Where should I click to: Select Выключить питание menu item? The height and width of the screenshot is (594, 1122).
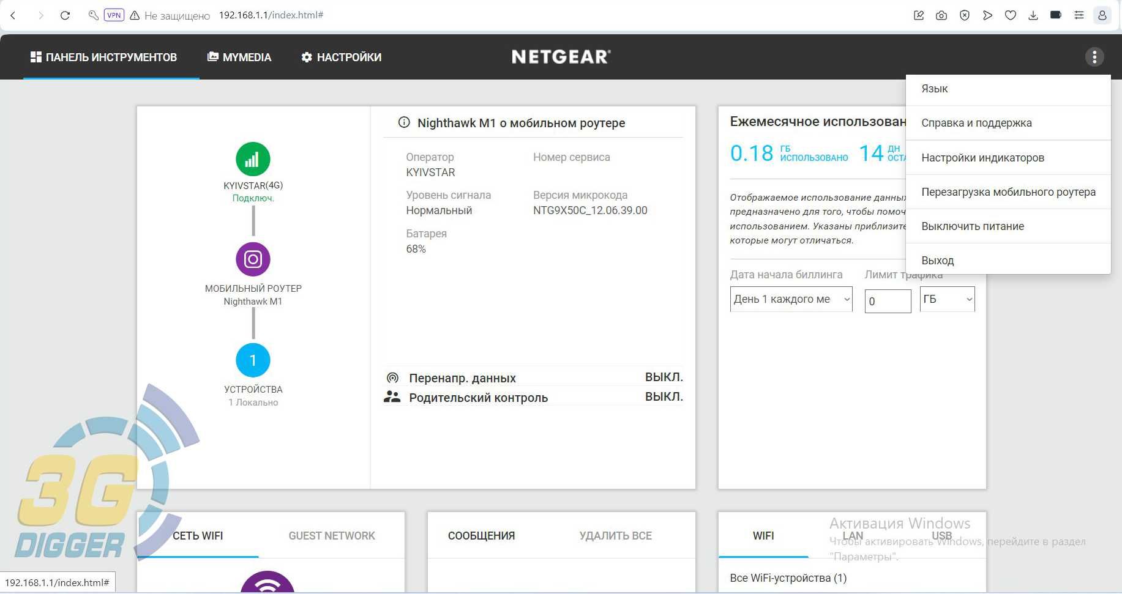point(1008,226)
